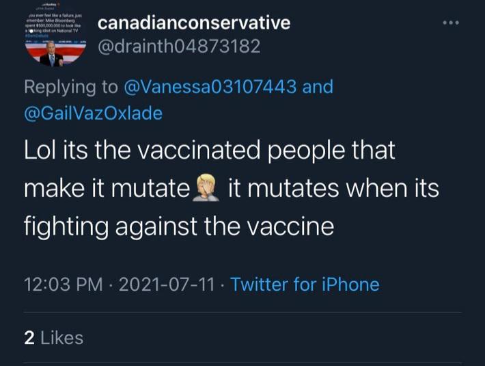
Task: Click the "Replying to" label
Action: point(71,87)
